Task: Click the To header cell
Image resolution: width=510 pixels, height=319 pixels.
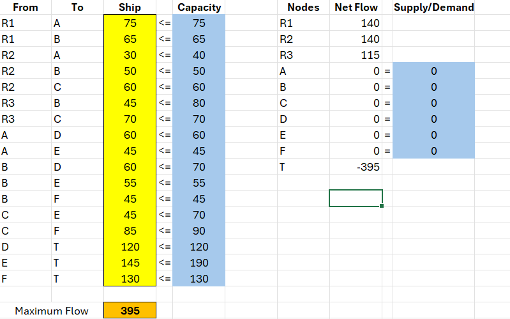Action: click(x=77, y=7)
